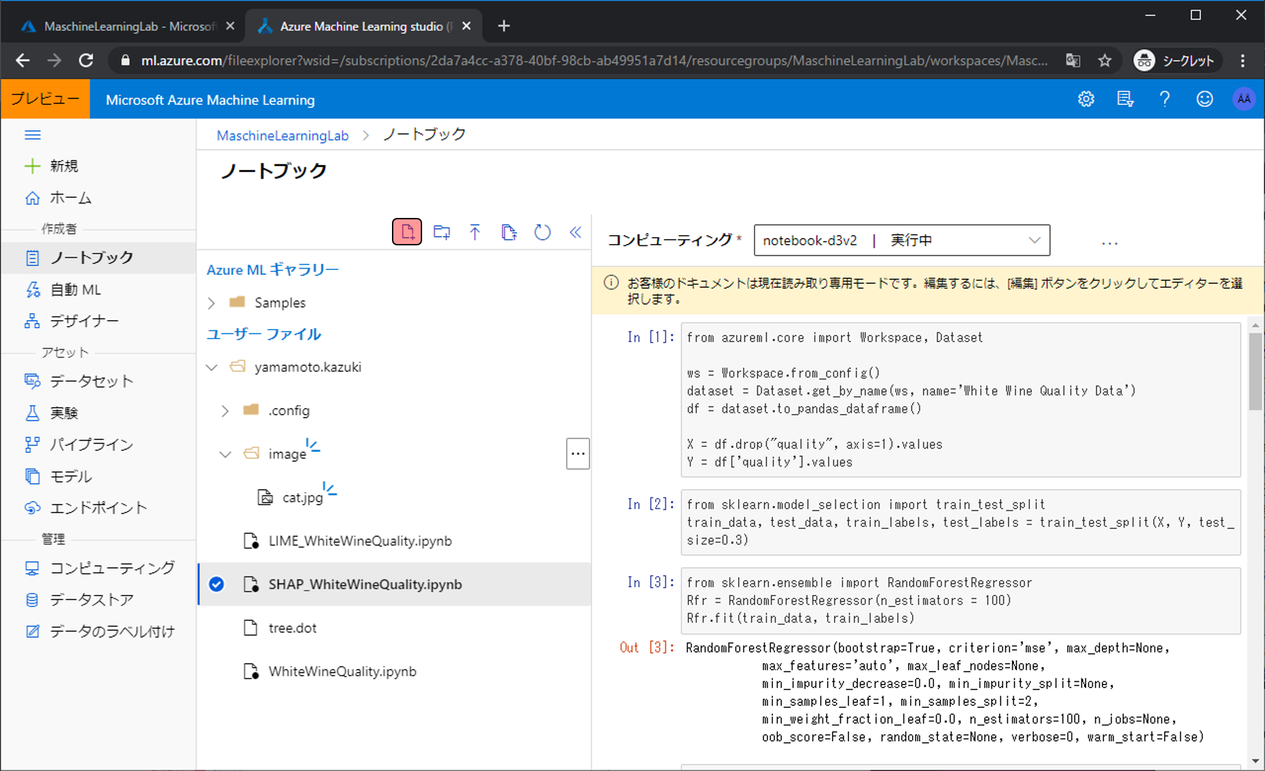Screen dimensions: 1265x771
Task: Click the upload files arrow icon
Action: [475, 232]
